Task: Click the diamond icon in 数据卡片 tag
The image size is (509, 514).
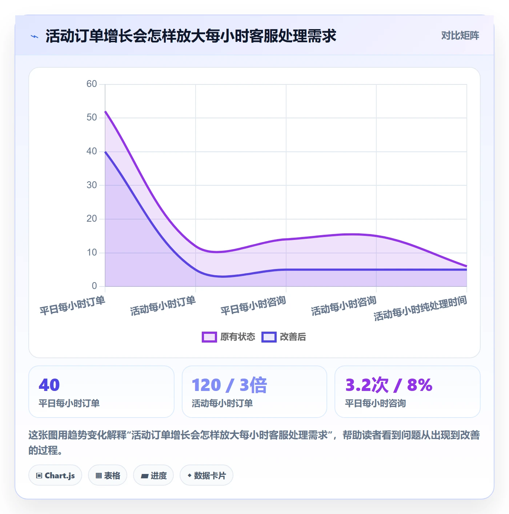Action: (x=189, y=475)
